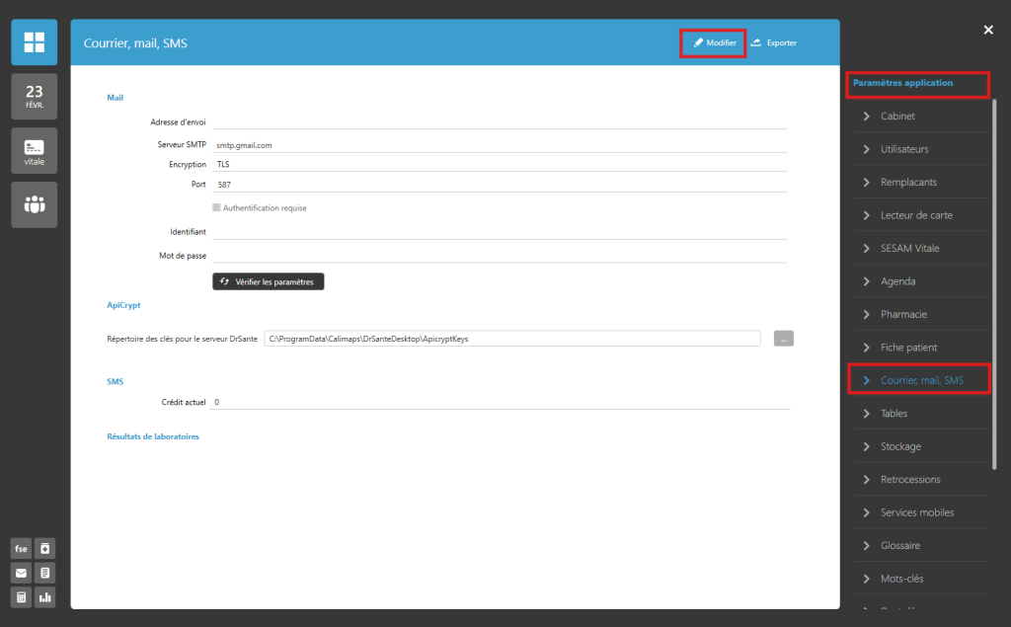This screenshot has width=1011, height=627.
Task: Select Pharmacie in the settings menu
Action: (903, 314)
